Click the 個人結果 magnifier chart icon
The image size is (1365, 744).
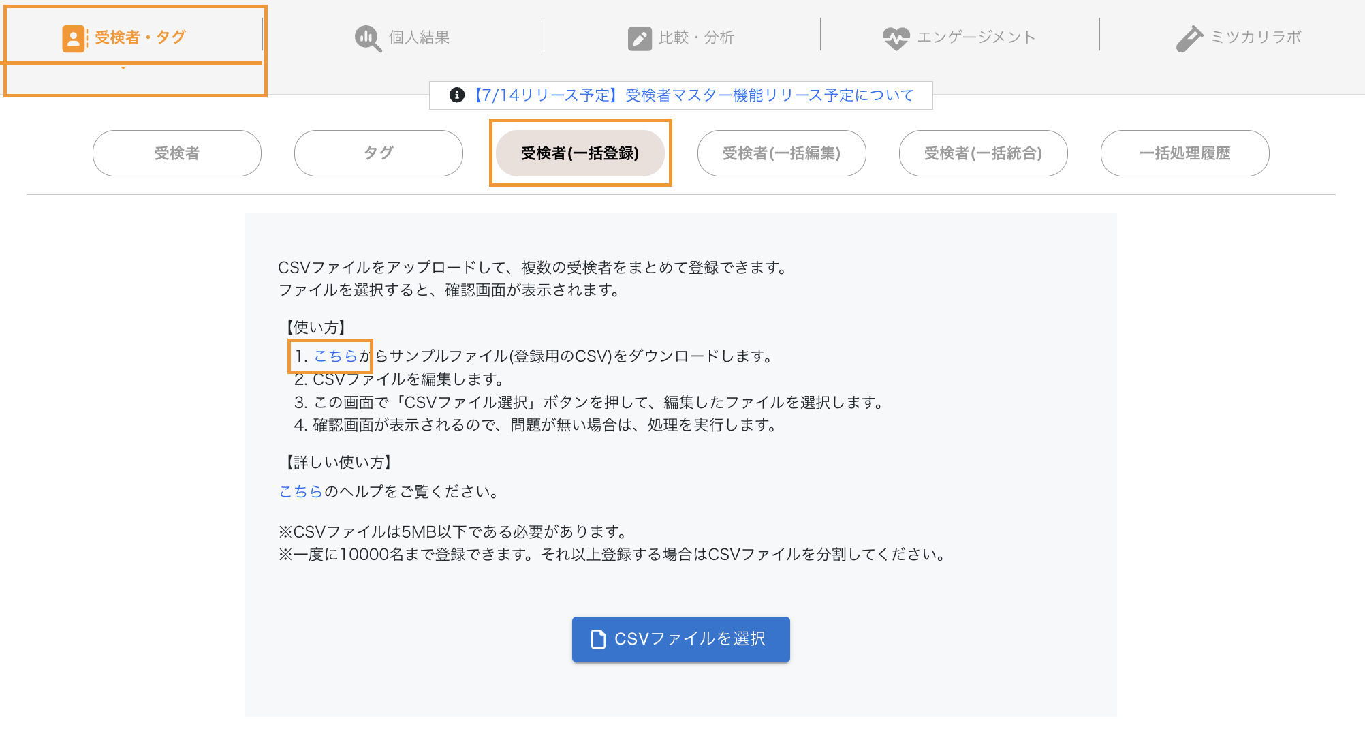coord(368,38)
